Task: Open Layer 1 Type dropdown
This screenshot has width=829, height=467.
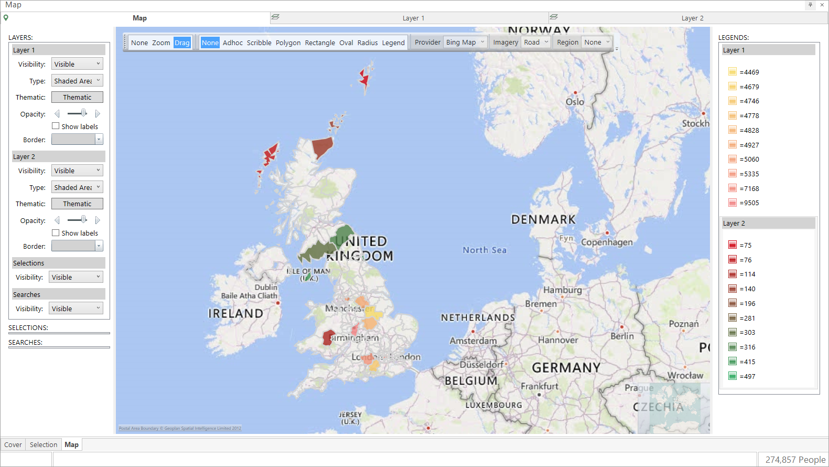Action: coord(77,81)
